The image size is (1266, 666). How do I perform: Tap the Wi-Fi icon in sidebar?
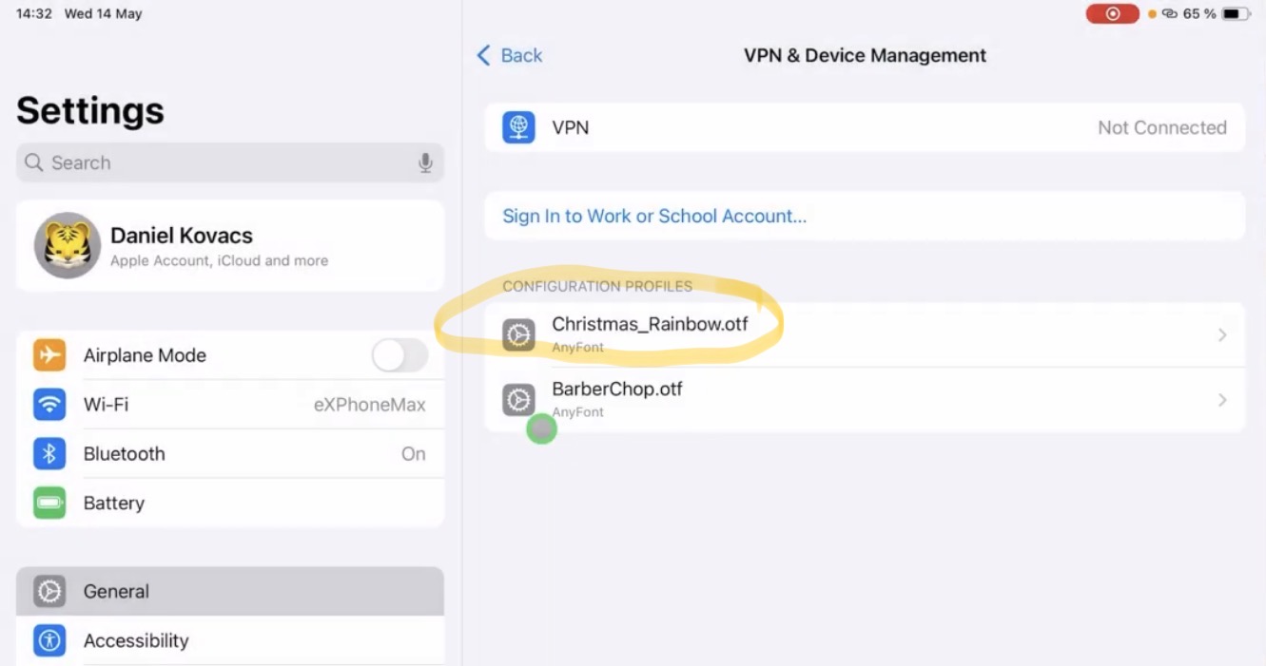pyautogui.click(x=49, y=405)
